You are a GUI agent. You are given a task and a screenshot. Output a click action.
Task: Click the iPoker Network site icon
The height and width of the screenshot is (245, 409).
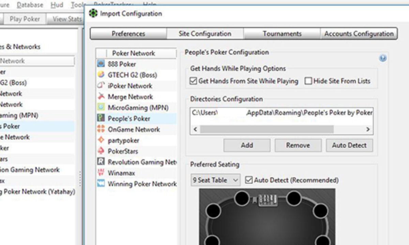(x=101, y=86)
